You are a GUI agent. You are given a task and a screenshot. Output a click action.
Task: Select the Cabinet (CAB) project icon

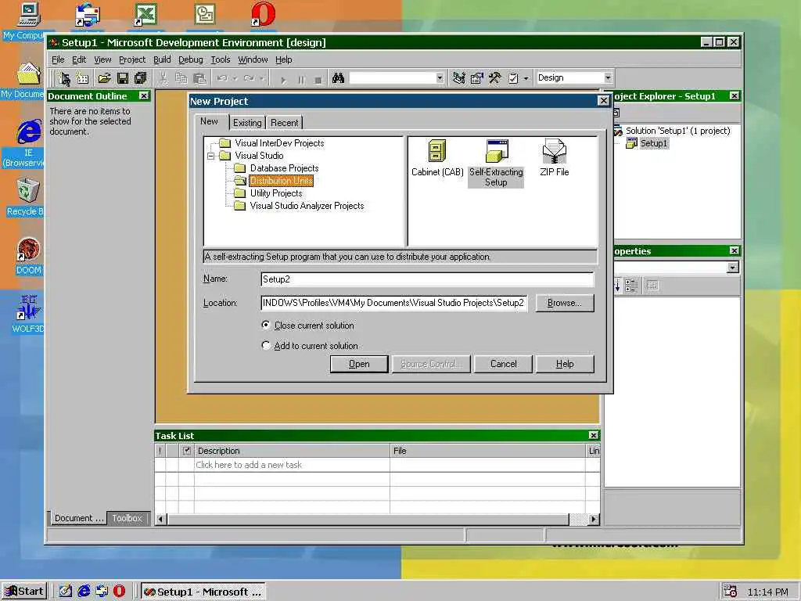(x=437, y=158)
